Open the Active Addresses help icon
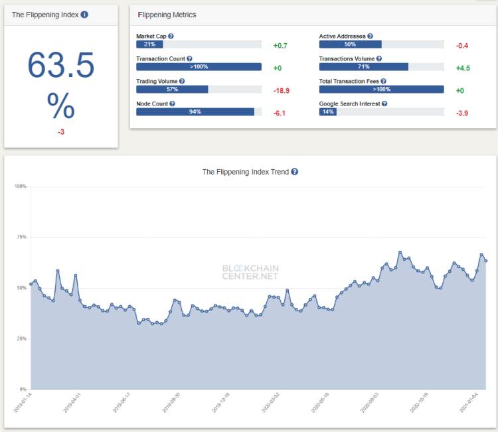Screen dimensions: 498x432 [x=370, y=36]
